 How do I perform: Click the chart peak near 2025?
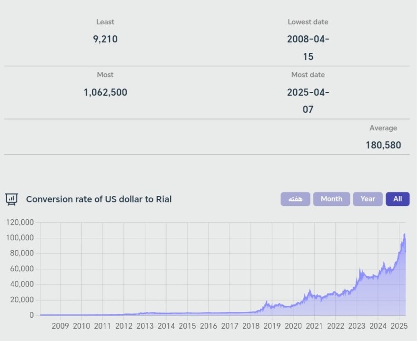click(x=404, y=234)
